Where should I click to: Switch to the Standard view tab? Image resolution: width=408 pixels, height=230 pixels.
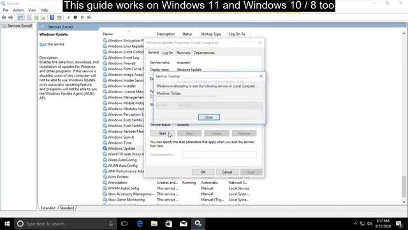pyautogui.click(x=67, y=208)
